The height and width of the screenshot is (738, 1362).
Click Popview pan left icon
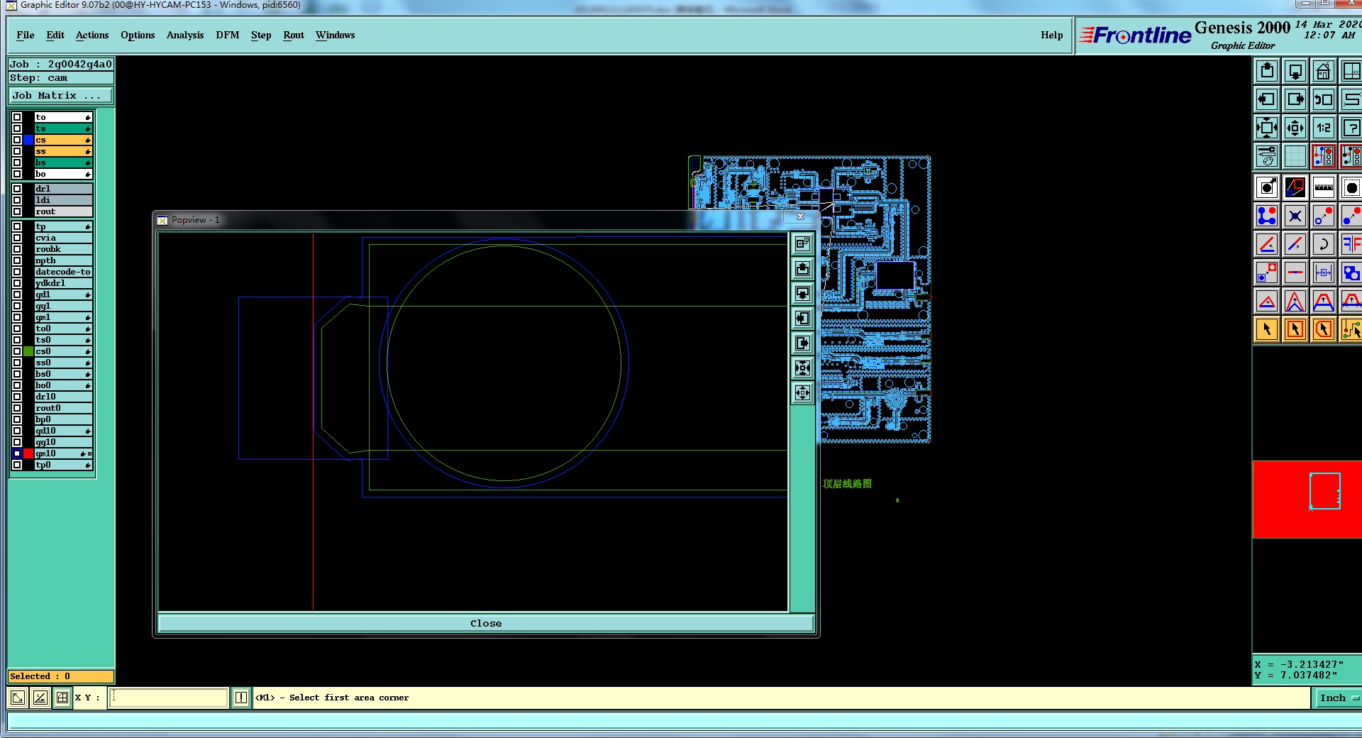point(802,318)
